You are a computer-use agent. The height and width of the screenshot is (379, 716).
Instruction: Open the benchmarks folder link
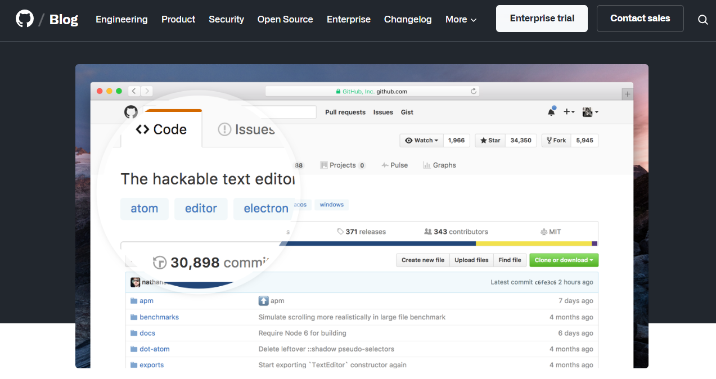(159, 317)
